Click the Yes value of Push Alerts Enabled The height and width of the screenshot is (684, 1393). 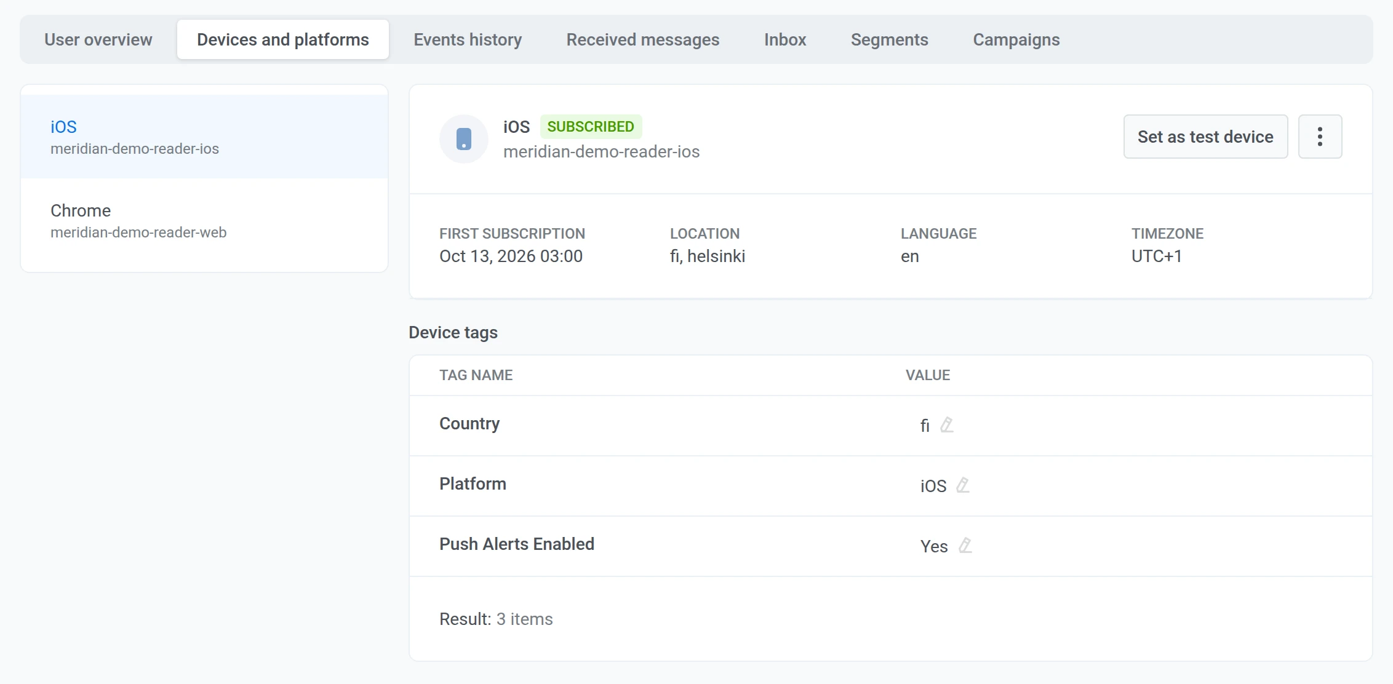[934, 546]
